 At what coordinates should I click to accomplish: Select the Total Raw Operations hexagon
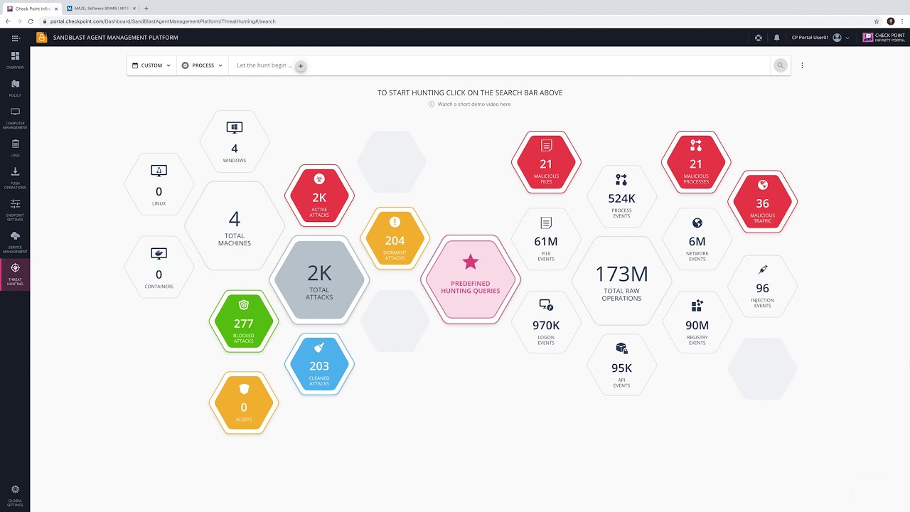click(621, 280)
